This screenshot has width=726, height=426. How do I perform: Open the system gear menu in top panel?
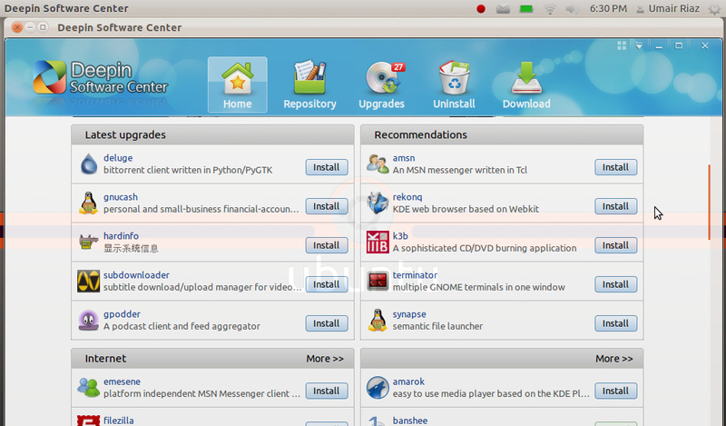(x=714, y=9)
